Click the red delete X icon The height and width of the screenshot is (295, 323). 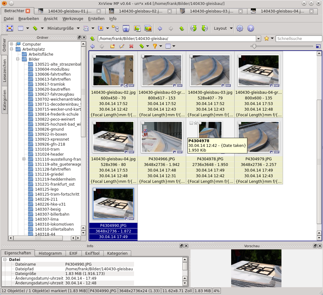click(131, 46)
